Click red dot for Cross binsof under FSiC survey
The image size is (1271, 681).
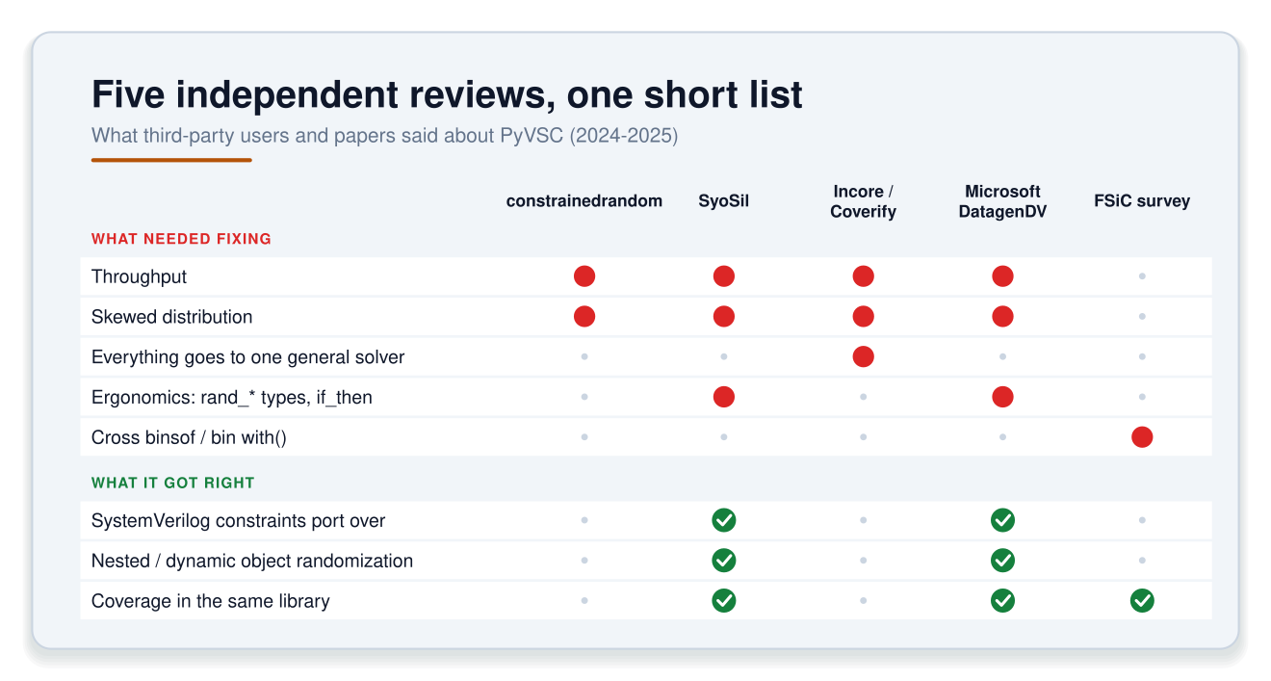(x=1142, y=437)
